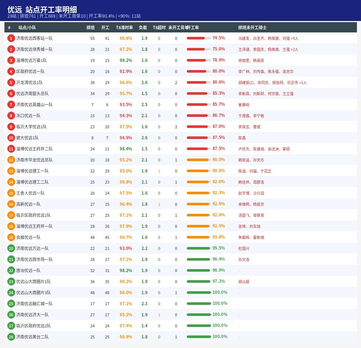Select station name 济南市华龙优远总队
The height and width of the screenshot is (348, 361).
point(34,160)
